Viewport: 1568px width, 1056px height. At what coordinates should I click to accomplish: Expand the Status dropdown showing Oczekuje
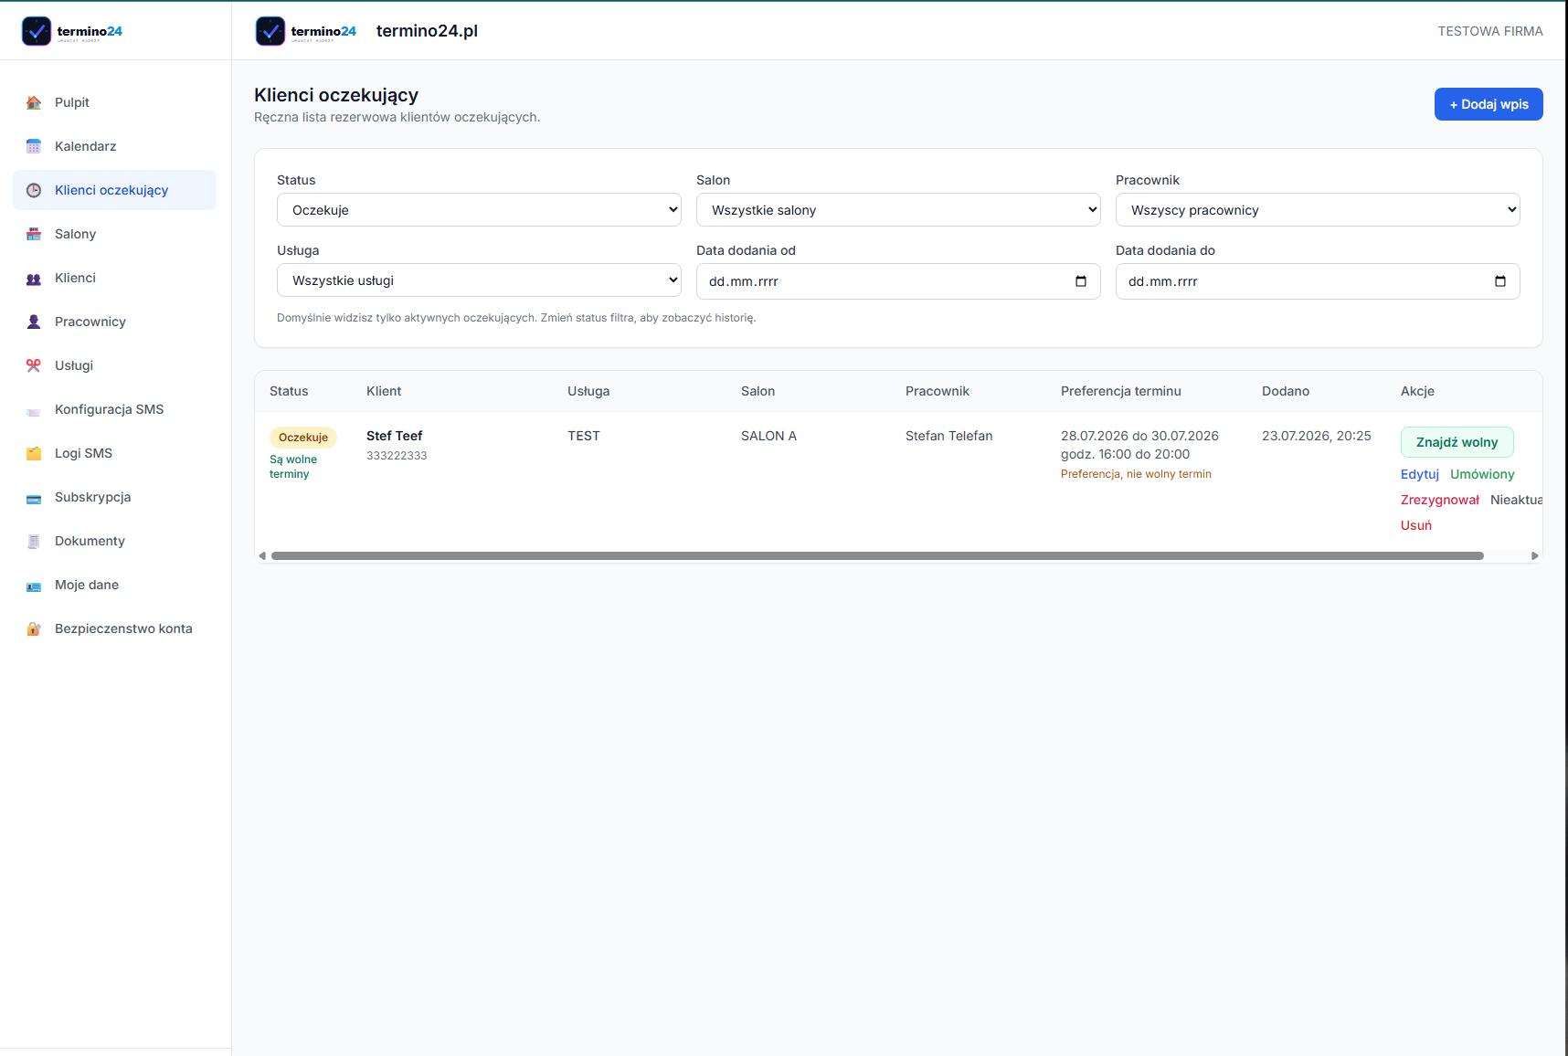pyautogui.click(x=479, y=210)
